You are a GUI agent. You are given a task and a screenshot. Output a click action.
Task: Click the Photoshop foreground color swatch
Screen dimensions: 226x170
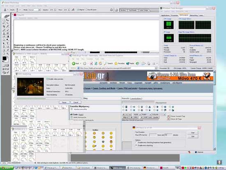pyautogui.click(x=5, y=58)
